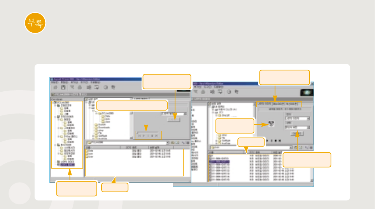Select the third tab in right window image panel
Viewport: 375px width, 209px height.
click(x=292, y=104)
